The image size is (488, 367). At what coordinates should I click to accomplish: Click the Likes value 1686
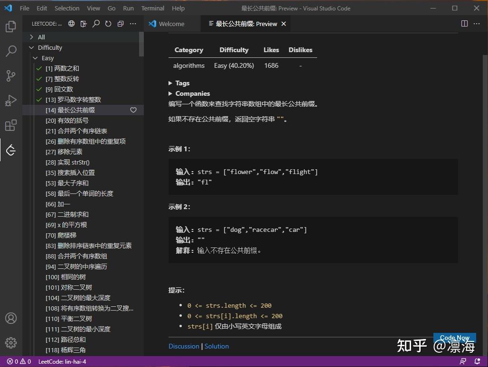272,65
